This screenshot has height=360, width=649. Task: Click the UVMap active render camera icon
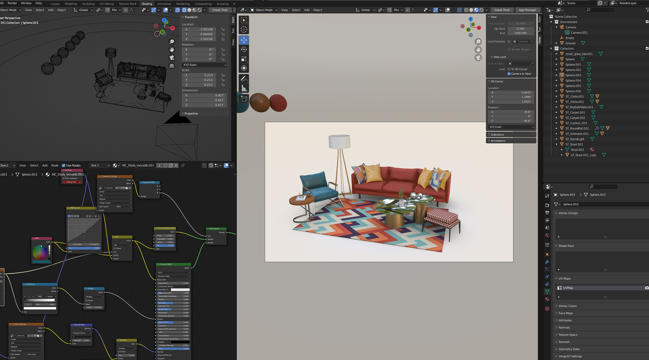(647, 288)
